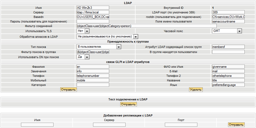Submit the replica with the Отправить button

[236, 125]
